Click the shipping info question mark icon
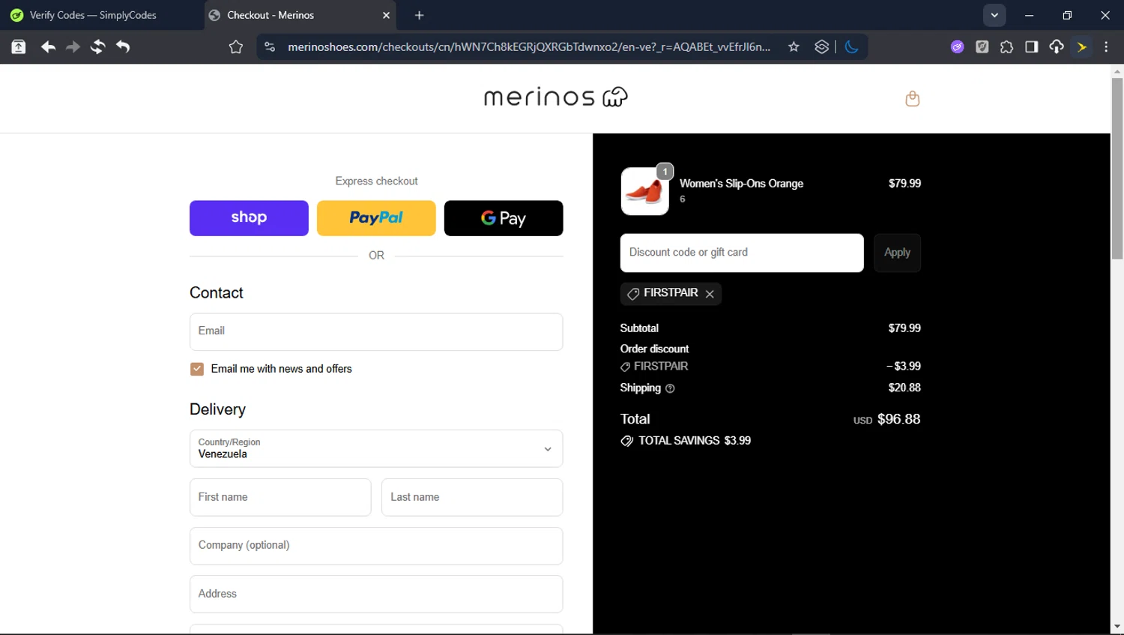 pyautogui.click(x=670, y=388)
